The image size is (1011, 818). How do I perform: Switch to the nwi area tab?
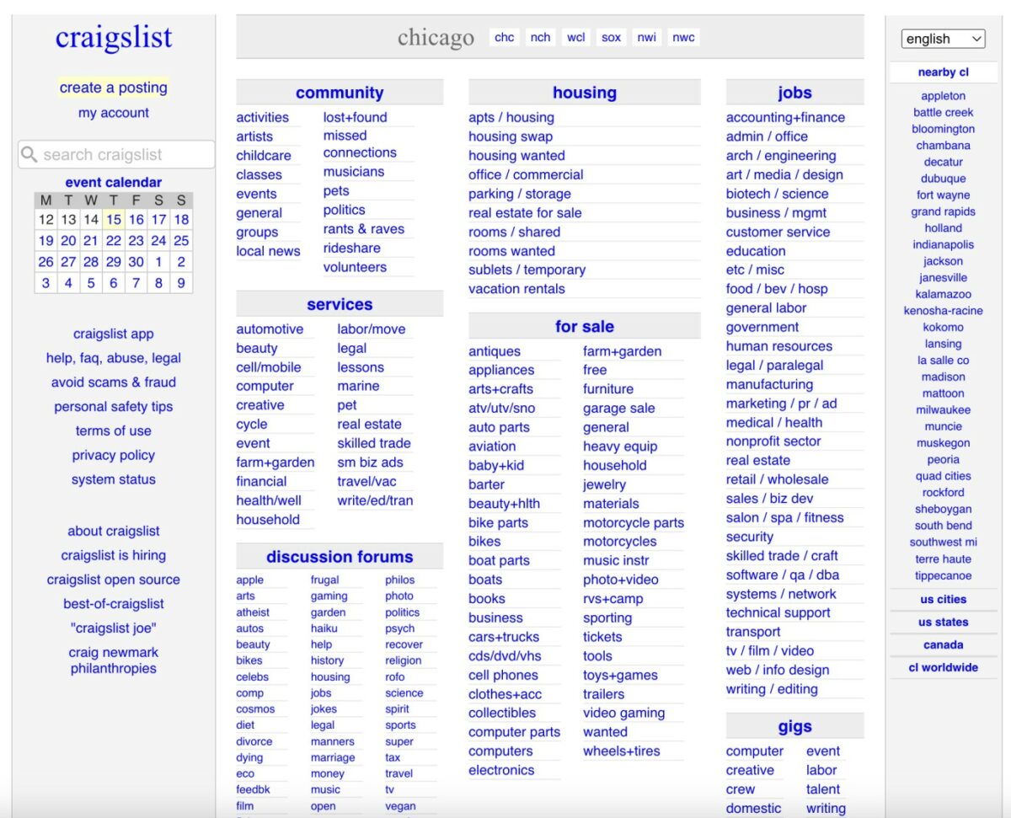(647, 38)
